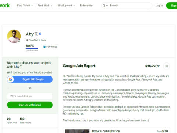
Task: Click the blue verified badge next to Aby T.
Action: click(40, 34)
